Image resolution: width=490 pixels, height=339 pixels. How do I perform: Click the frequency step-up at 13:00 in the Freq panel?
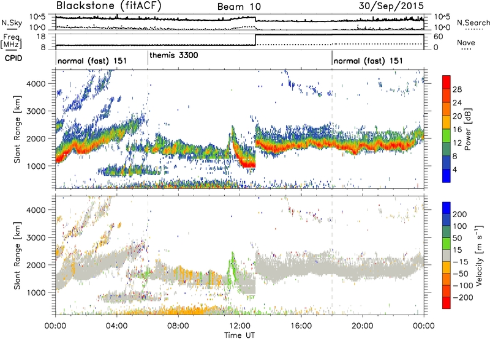coord(255,40)
